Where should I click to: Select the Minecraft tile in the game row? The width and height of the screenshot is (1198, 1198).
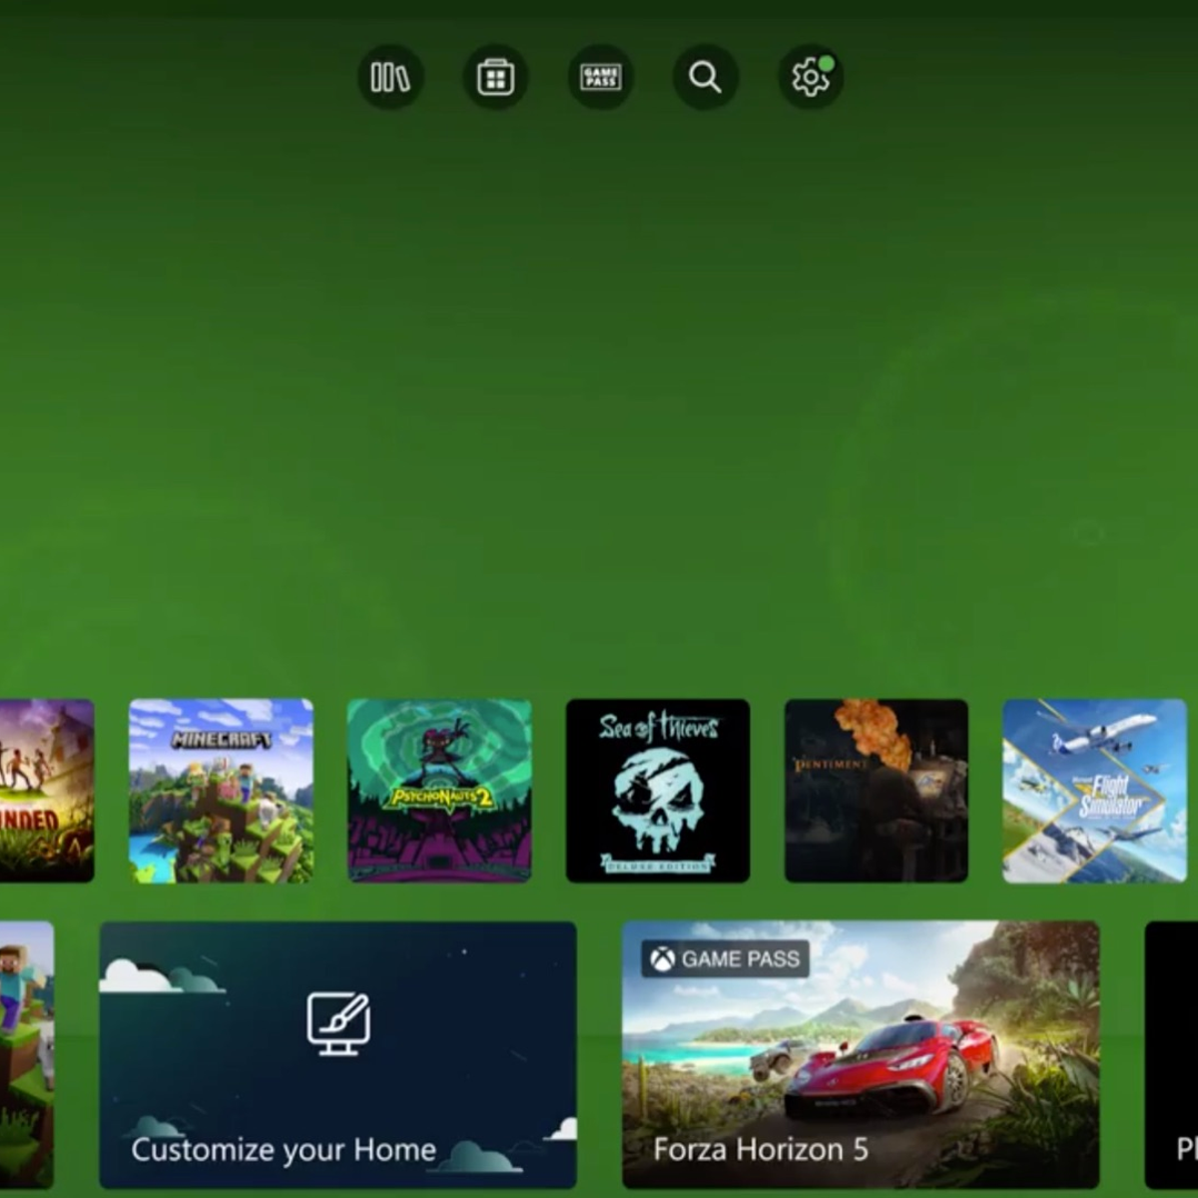(221, 789)
